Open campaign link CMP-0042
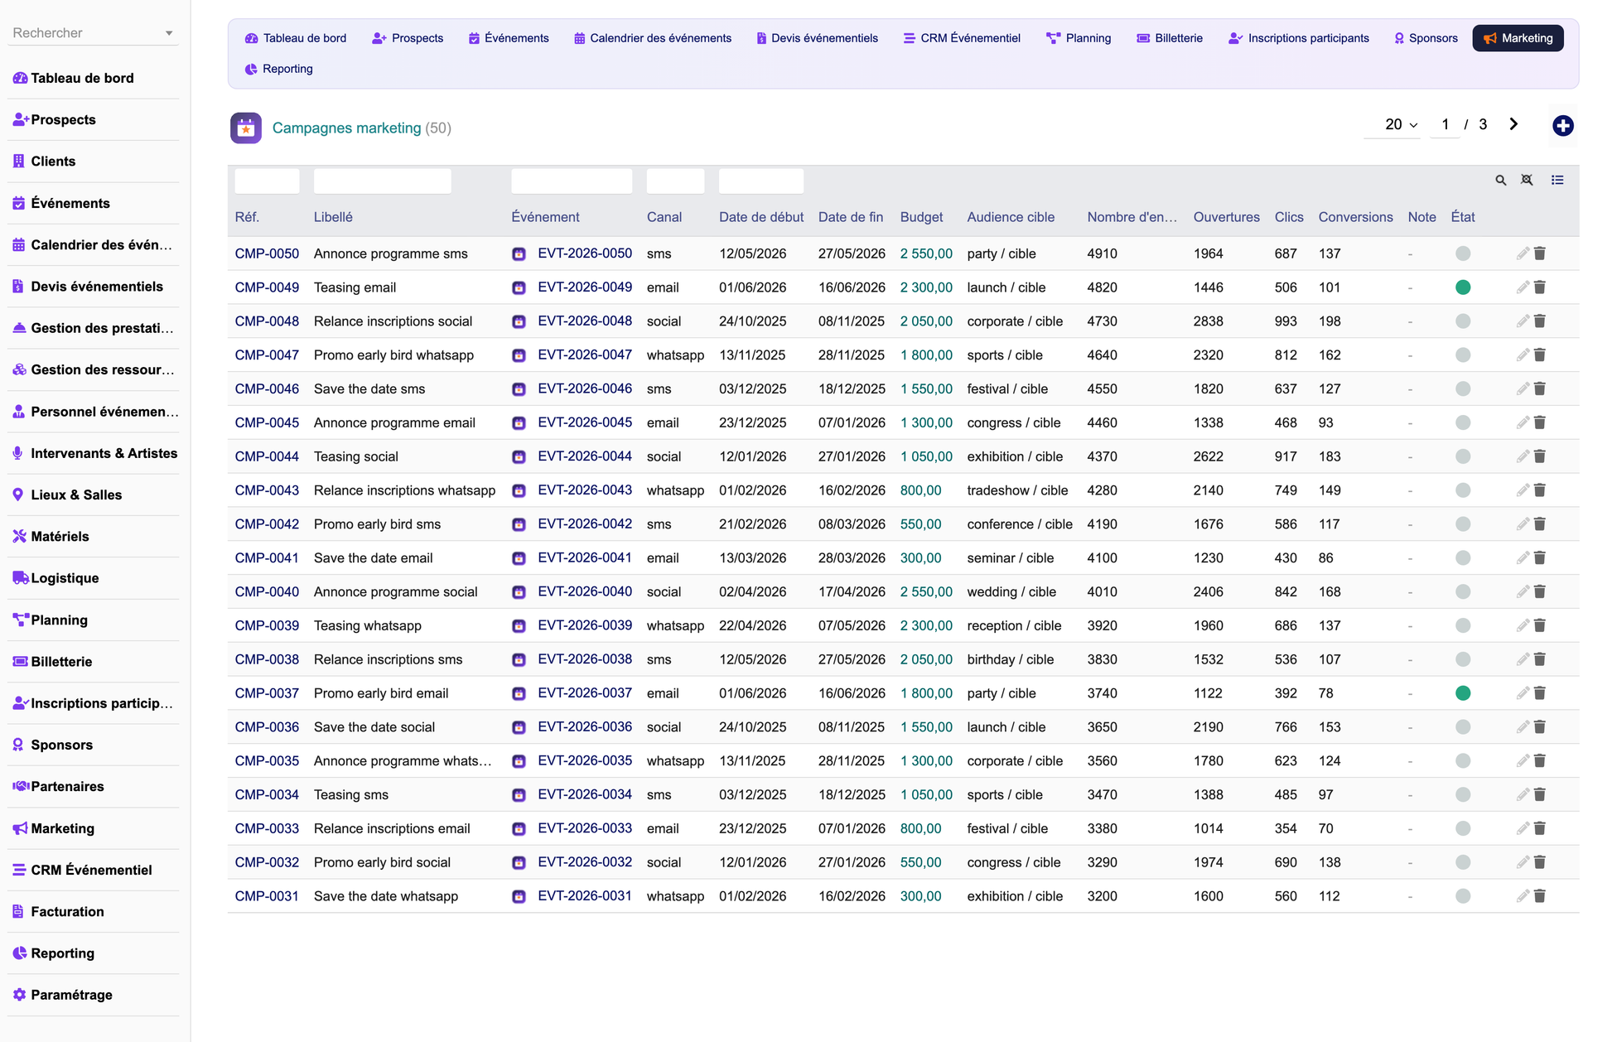Viewport: 1612px width, 1042px height. 267,524
